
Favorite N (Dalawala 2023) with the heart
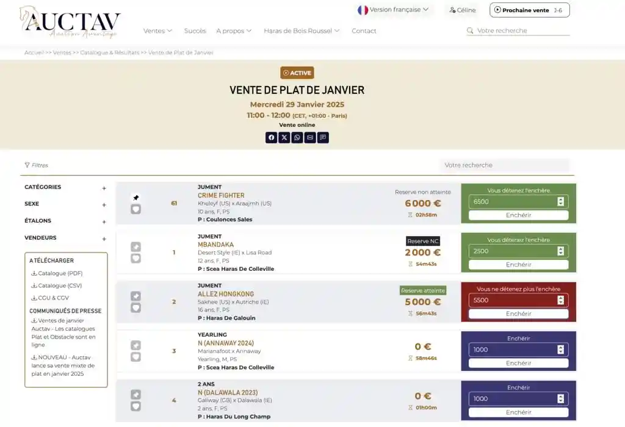(x=136, y=406)
